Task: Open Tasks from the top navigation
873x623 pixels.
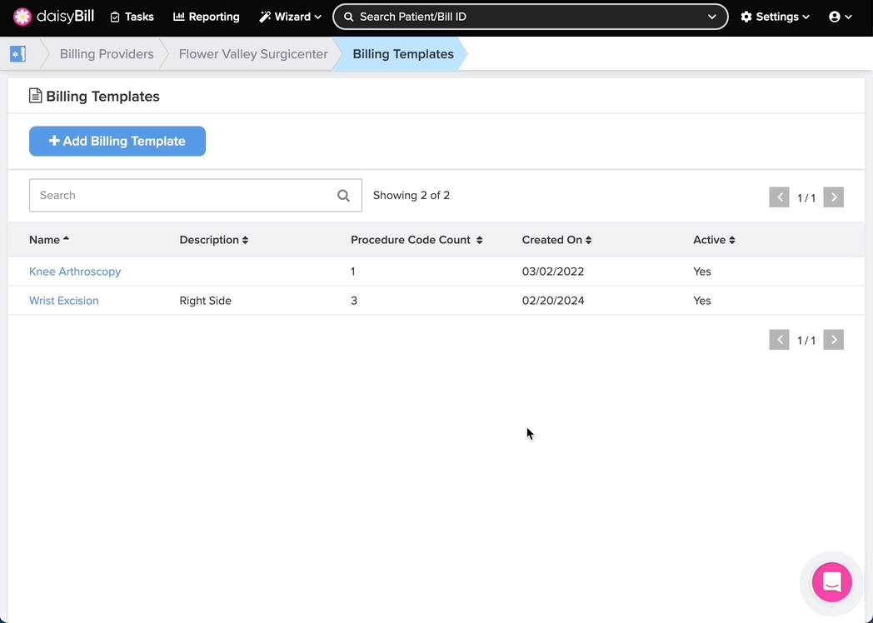Action: (132, 17)
